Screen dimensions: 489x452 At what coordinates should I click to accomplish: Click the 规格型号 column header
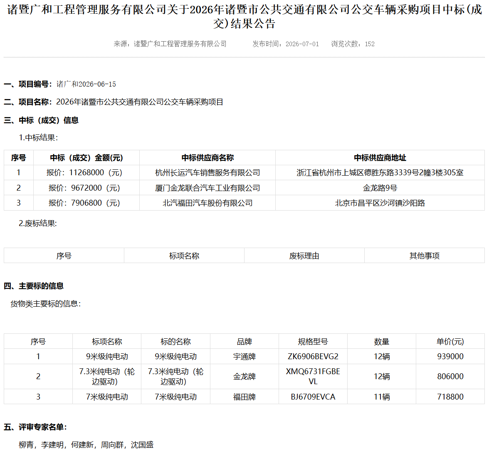[x=313, y=341]
